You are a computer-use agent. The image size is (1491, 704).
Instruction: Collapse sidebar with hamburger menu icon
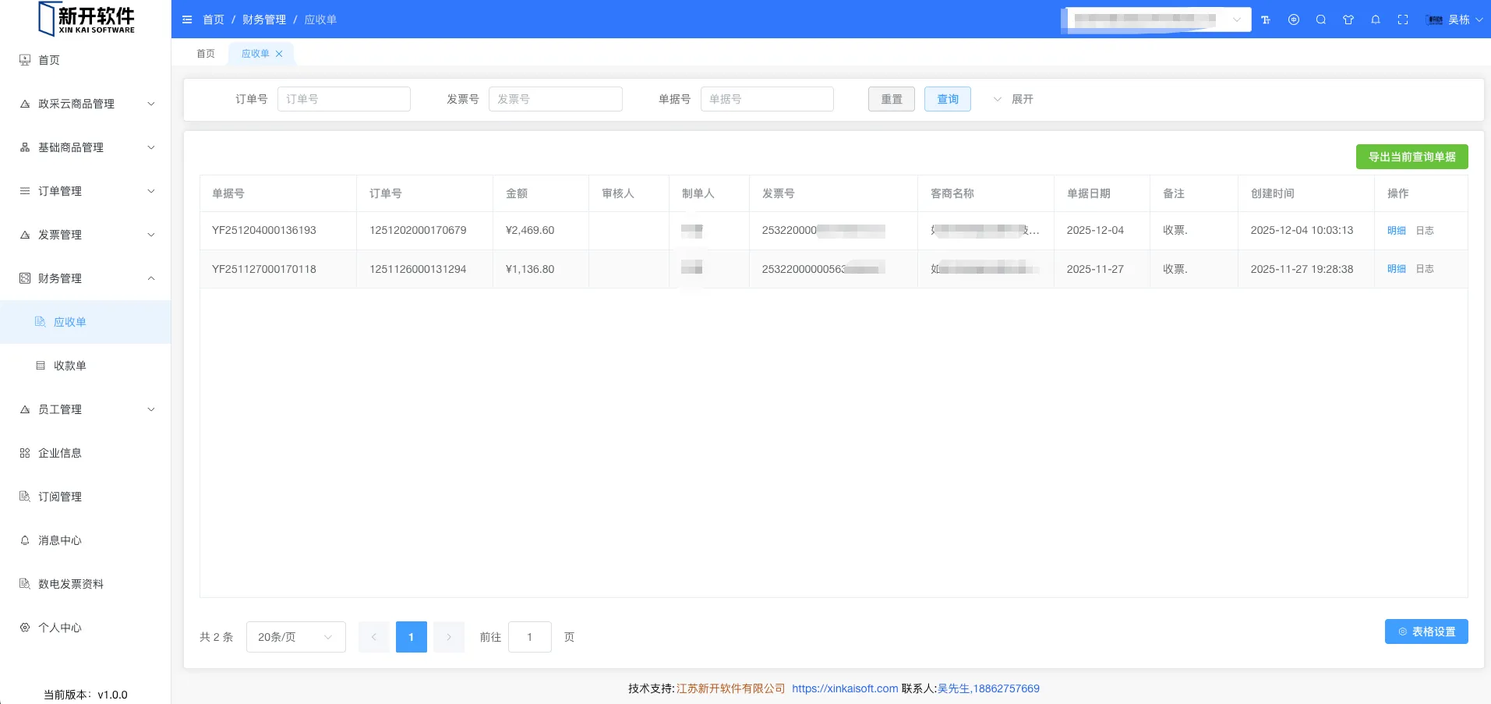[187, 19]
